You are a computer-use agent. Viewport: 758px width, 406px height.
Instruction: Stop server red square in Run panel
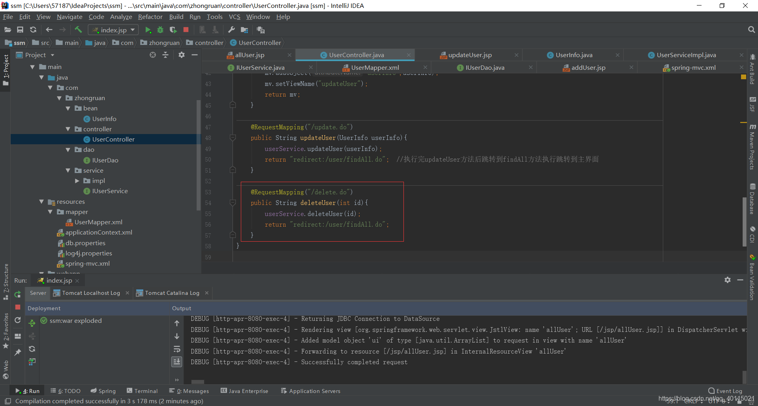coord(17,307)
